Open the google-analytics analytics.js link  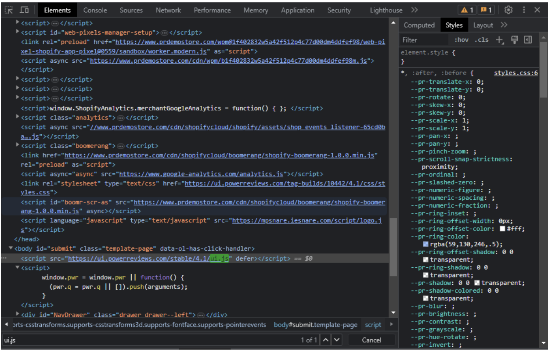[x=202, y=174]
